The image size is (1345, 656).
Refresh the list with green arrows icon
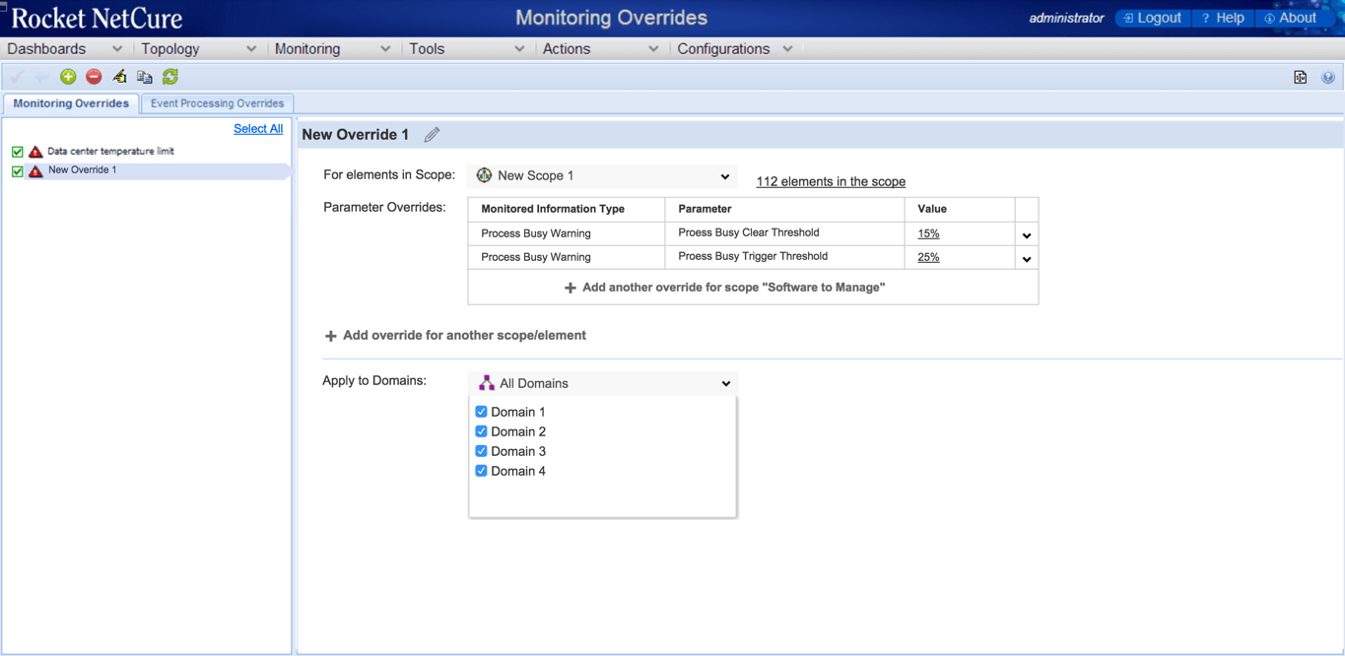tap(170, 77)
